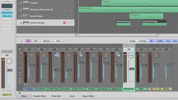Select the Click channel strip name label
Screen dimensions: 178x100
tap(141, 89)
